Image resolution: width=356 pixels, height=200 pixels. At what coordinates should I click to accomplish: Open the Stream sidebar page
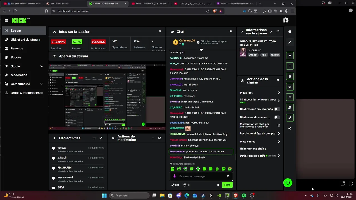(x=24, y=31)
